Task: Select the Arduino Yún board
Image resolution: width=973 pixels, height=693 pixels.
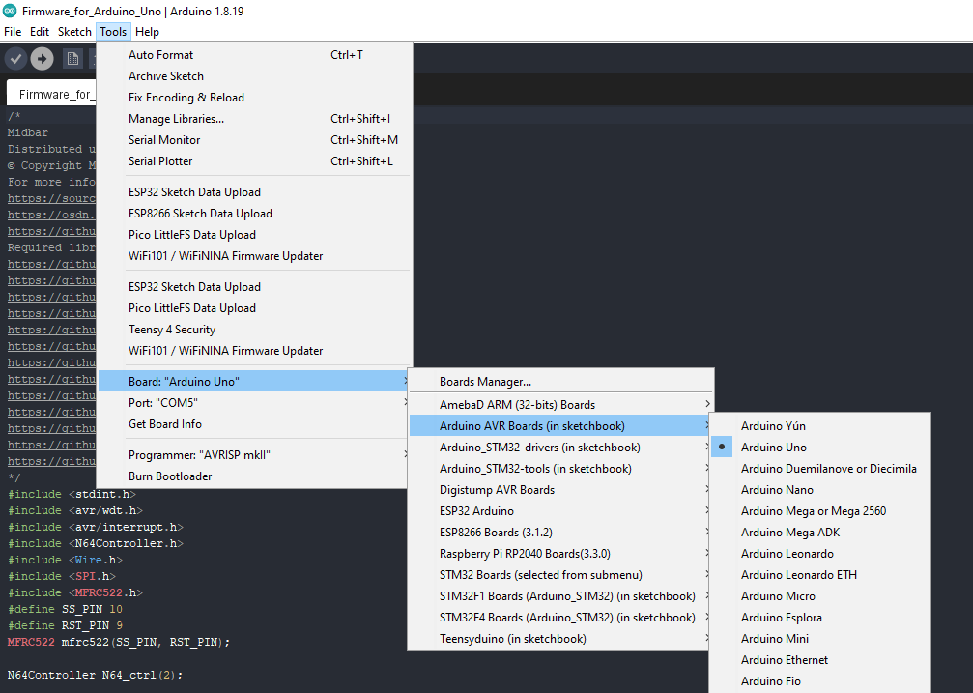Action: click(x=819, y=426)
